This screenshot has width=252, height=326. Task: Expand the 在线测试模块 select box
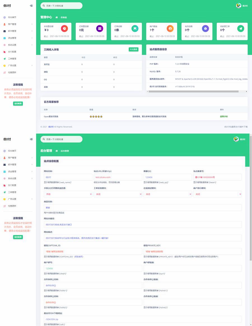coord(168,194)
